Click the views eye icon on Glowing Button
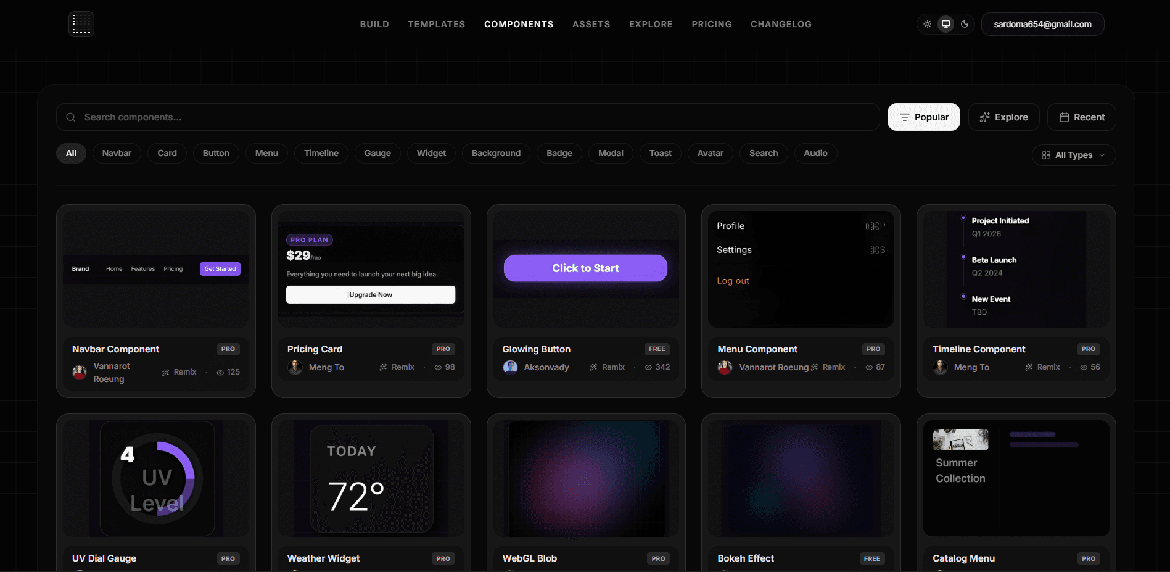1170x572 pixels. click(x=648, y=367)
